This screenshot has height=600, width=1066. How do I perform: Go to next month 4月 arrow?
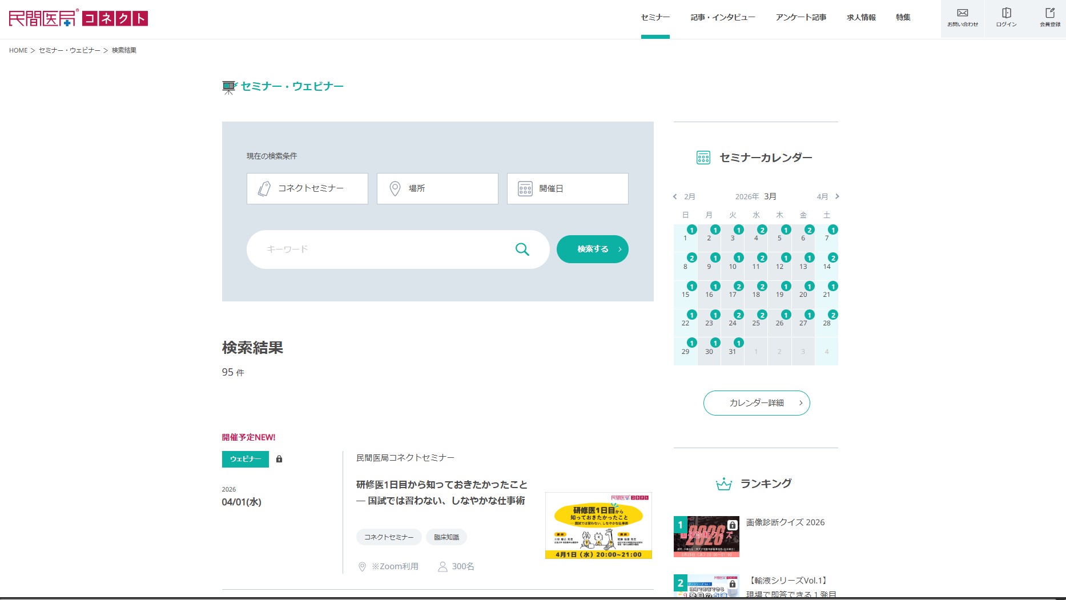(837, 197)
